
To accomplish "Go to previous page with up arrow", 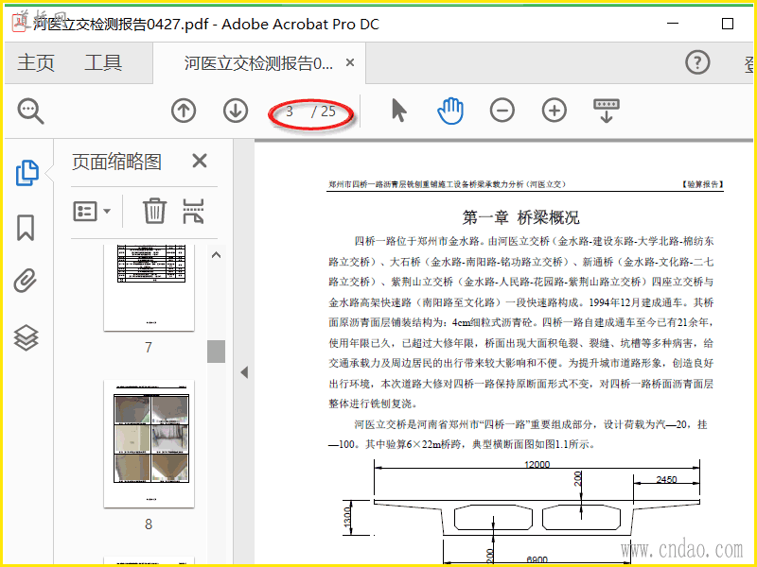I will pyautogui.click(x=184, y=111).
